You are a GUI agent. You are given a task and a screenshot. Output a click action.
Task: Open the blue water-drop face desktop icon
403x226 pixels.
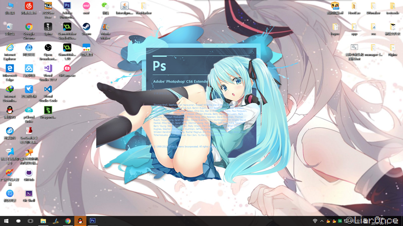tap(29, 47)
